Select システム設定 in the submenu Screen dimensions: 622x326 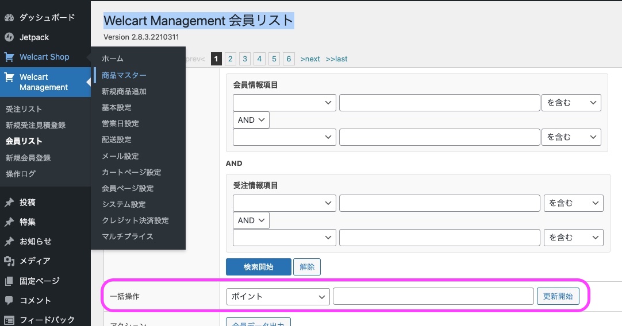(x=124, y=204)
